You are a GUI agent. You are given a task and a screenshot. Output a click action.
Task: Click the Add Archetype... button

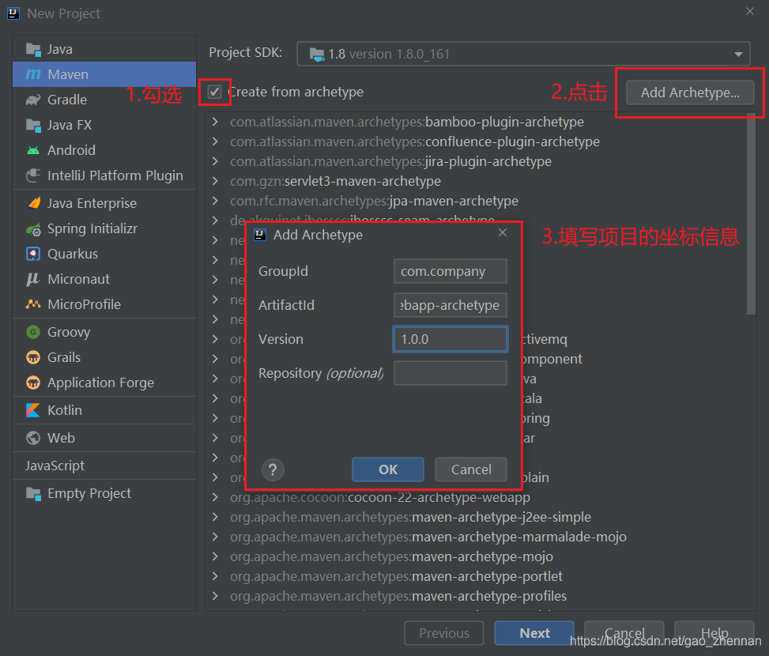pos(690,92)
